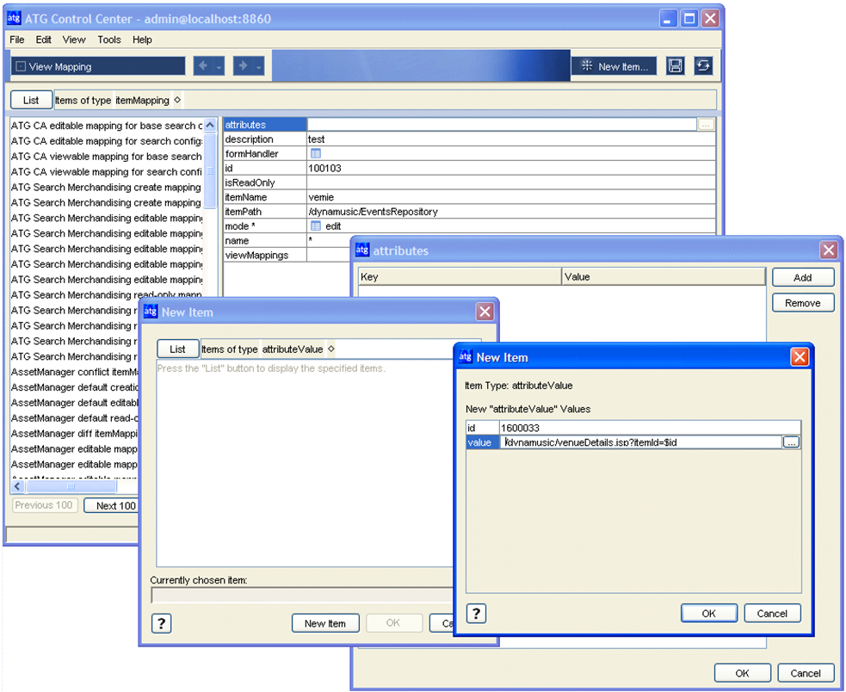The height and width of the screenshot is (692, 846).
Task: Click the Save disk icon in toolbar
Action: click(x=675, y=66)
